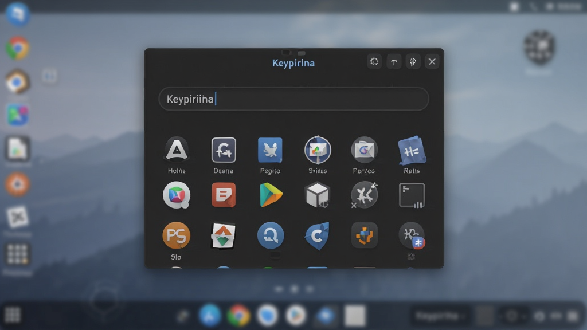
Task: Open the colorful circular cube app icon
Action: tap(177, 195)
